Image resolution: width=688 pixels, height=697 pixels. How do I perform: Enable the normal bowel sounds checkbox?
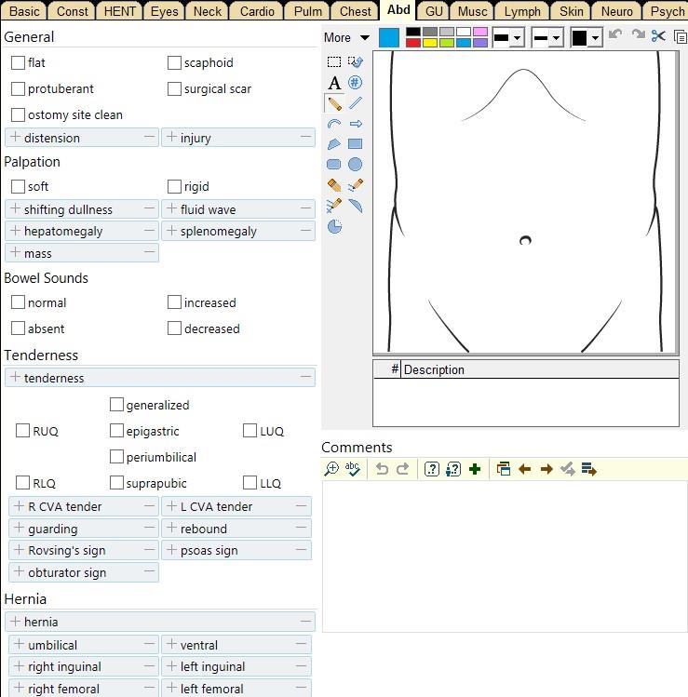19,302
